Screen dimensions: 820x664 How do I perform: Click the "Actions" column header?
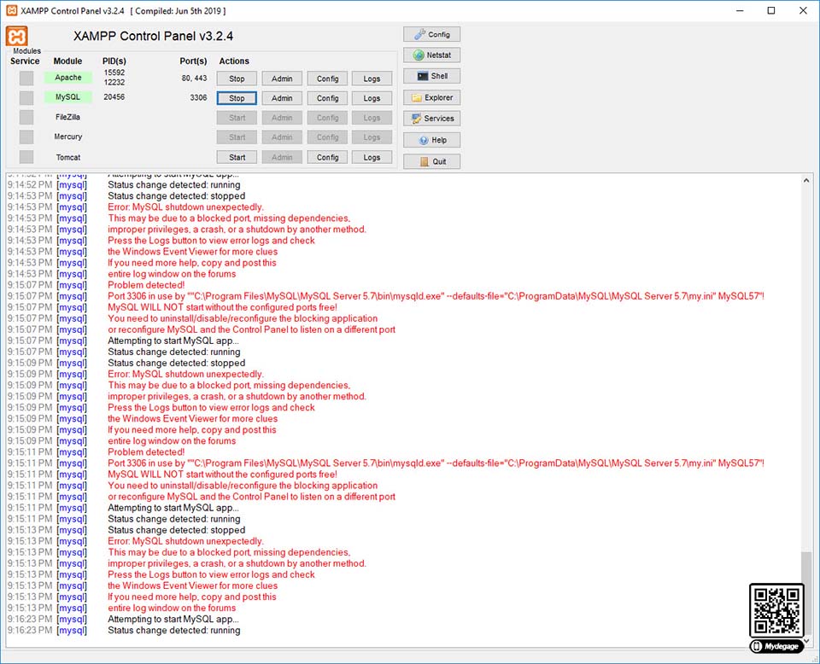tap(234, 61)
